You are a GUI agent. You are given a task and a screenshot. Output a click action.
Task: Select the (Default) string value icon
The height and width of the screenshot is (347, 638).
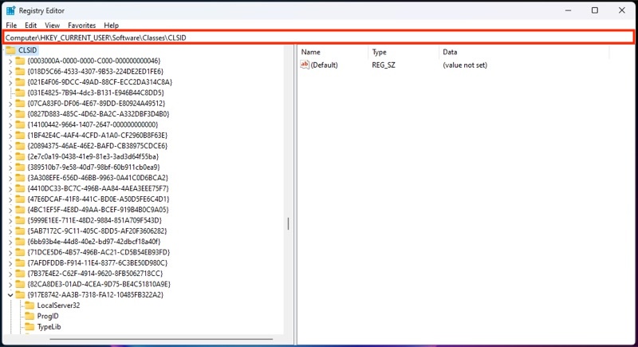point(305,65)
